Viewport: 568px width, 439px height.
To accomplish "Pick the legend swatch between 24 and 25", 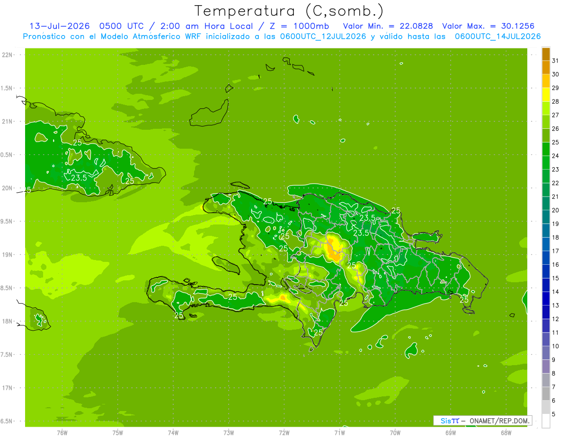I will click(546, 149).
